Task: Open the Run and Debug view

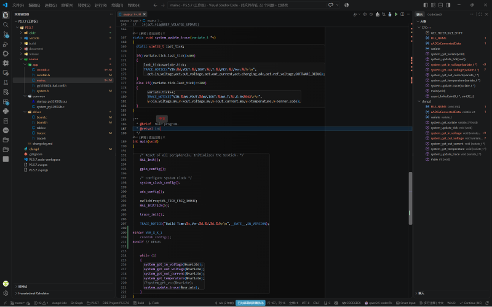Action: click(6, 44)
